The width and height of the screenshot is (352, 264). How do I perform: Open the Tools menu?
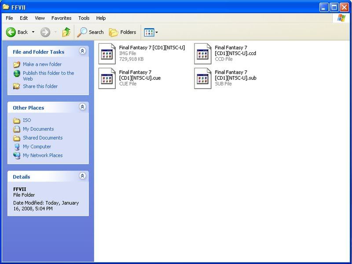click(x=84, y=18)
